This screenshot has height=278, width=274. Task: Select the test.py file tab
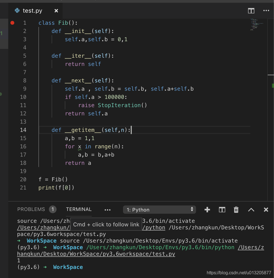pos(35,11)
